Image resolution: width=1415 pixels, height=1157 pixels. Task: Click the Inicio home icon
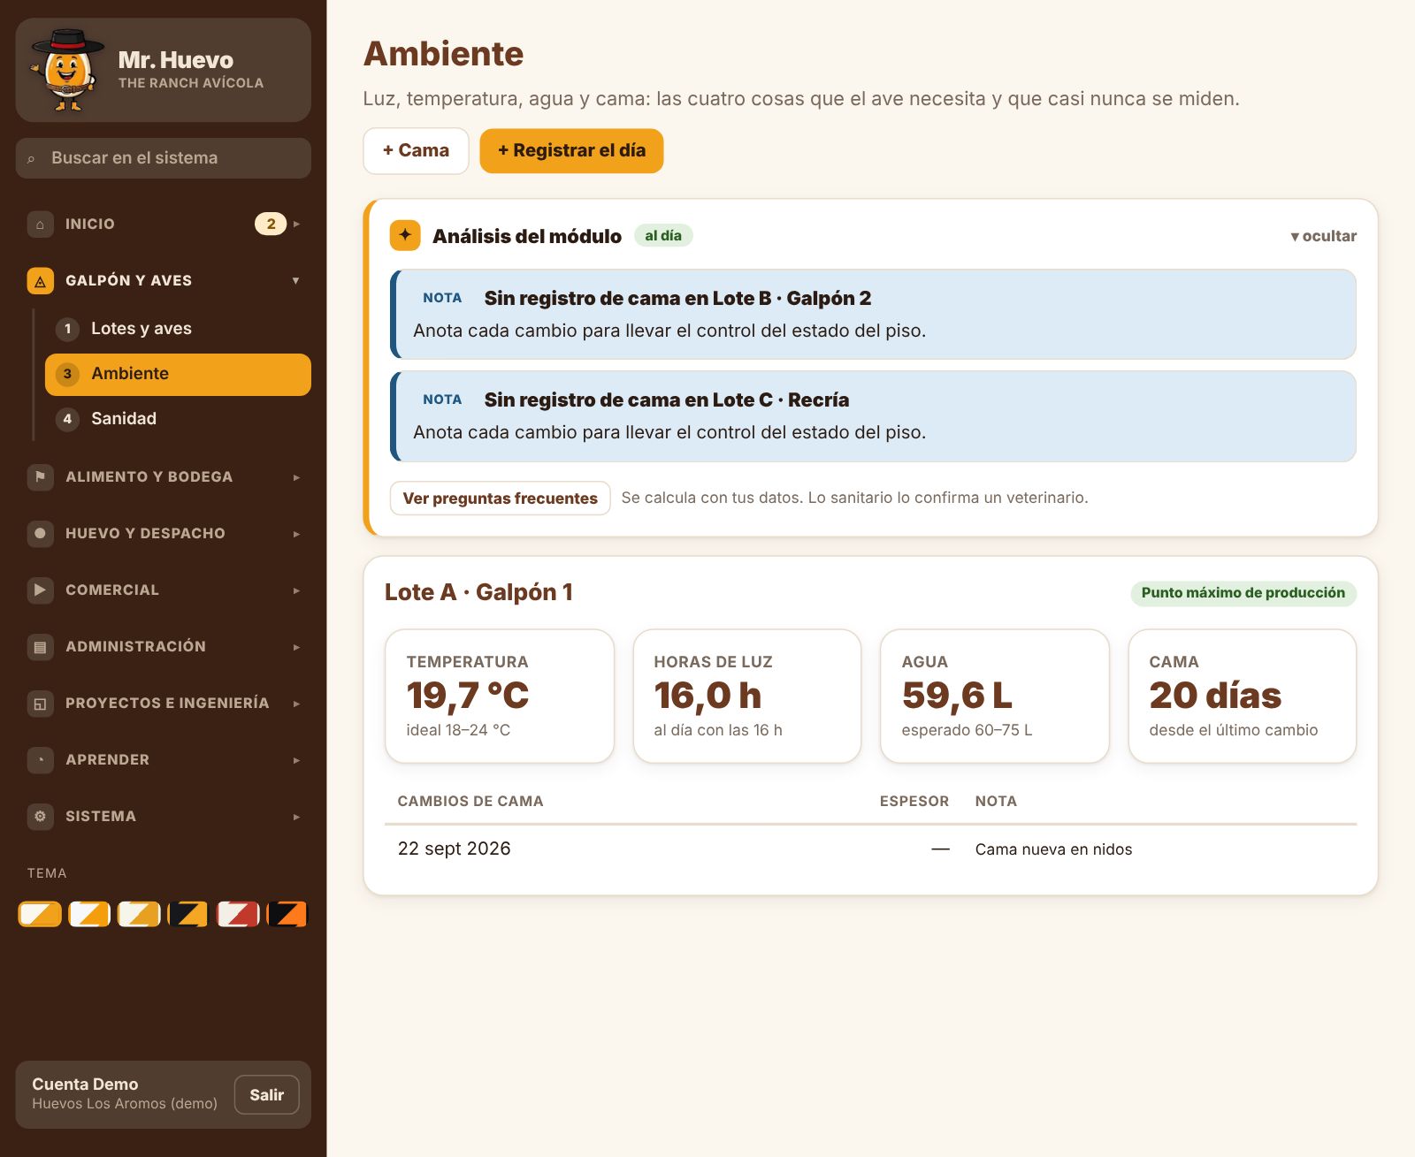40,225
